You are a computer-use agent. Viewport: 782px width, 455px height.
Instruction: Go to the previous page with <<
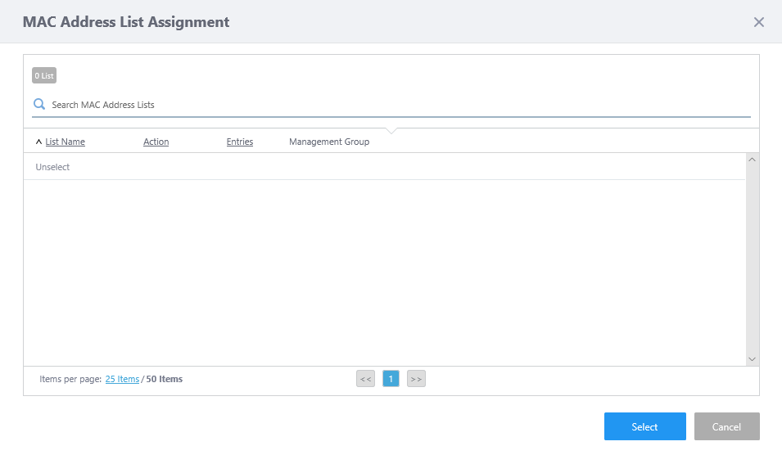coord(365,379)
